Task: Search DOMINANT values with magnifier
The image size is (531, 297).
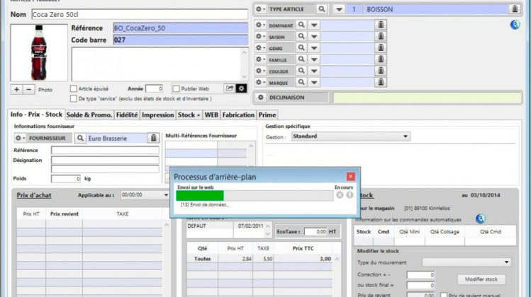Action: [301, 25]
